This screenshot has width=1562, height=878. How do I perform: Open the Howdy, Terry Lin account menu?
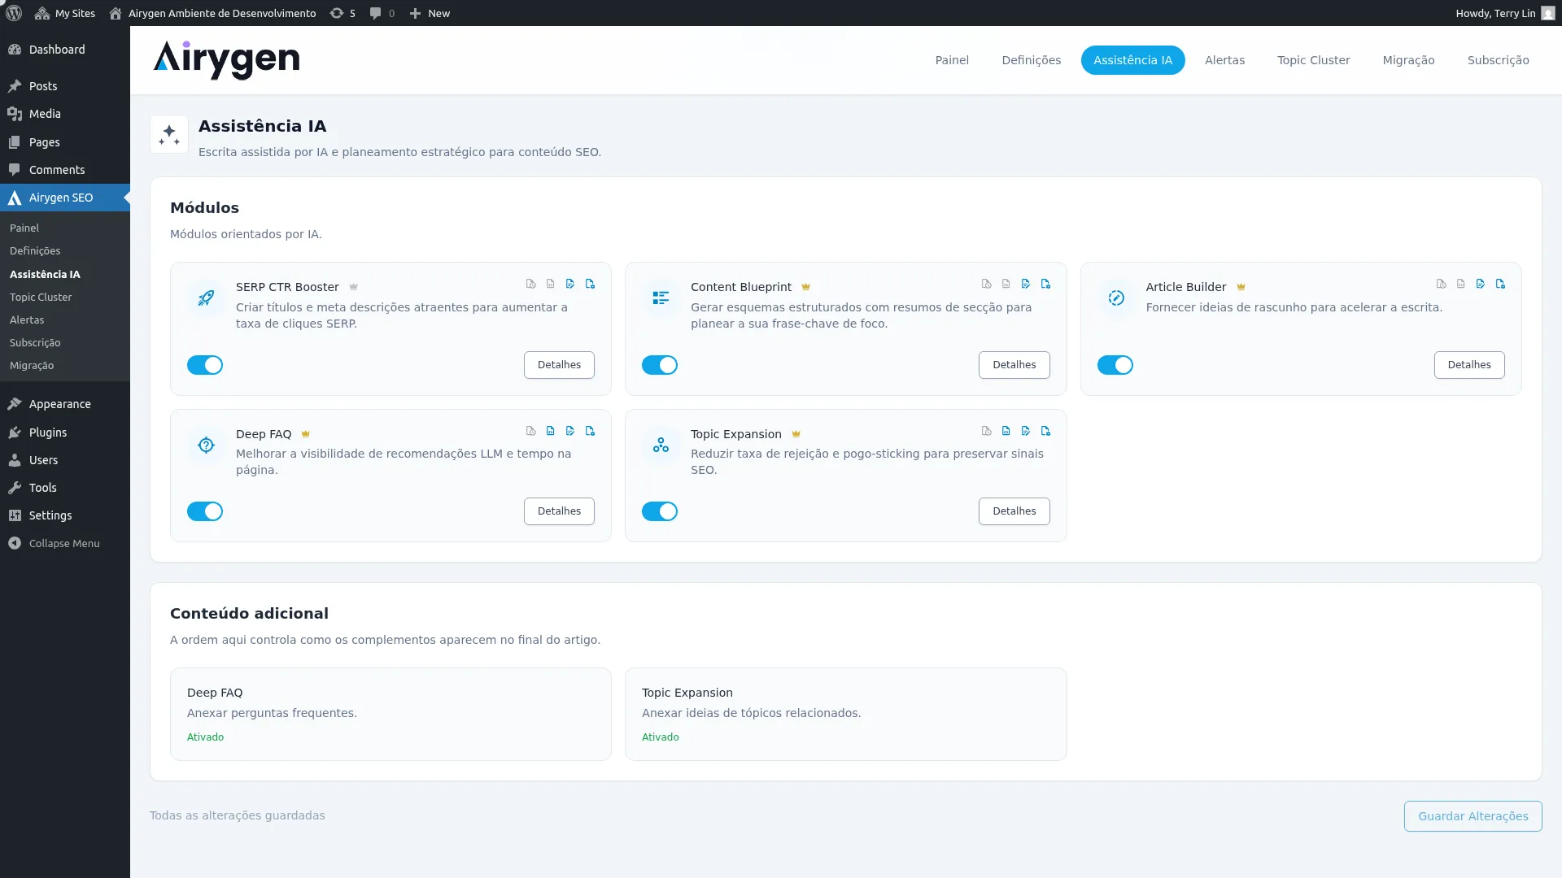tap(1505, 13)
